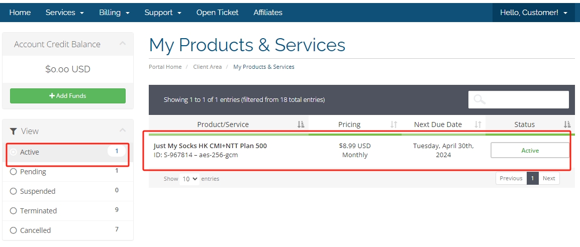580x247 pixels.
Task: Sort by Pricing column sort icon
Action: coord(394,125)
